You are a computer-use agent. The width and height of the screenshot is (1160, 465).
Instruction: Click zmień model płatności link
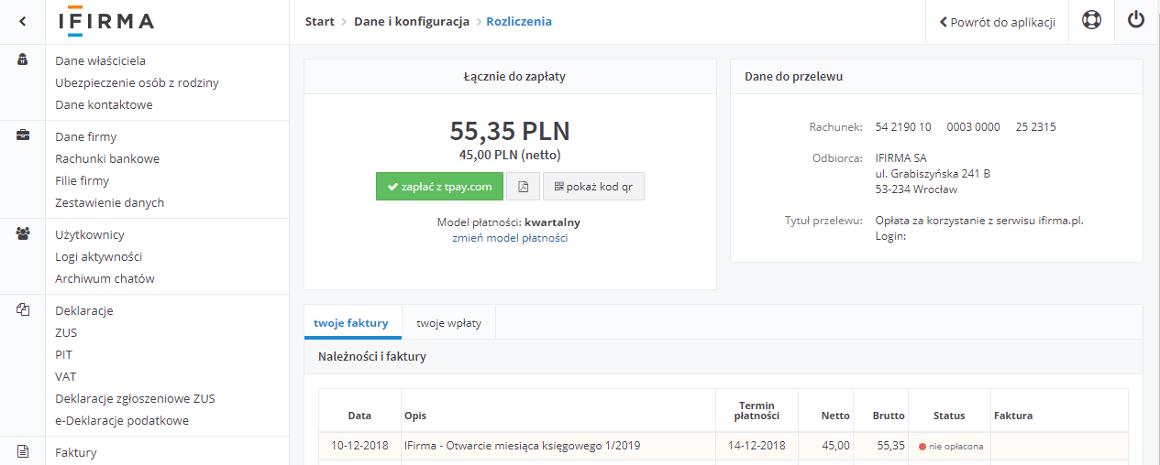point(510,237)
